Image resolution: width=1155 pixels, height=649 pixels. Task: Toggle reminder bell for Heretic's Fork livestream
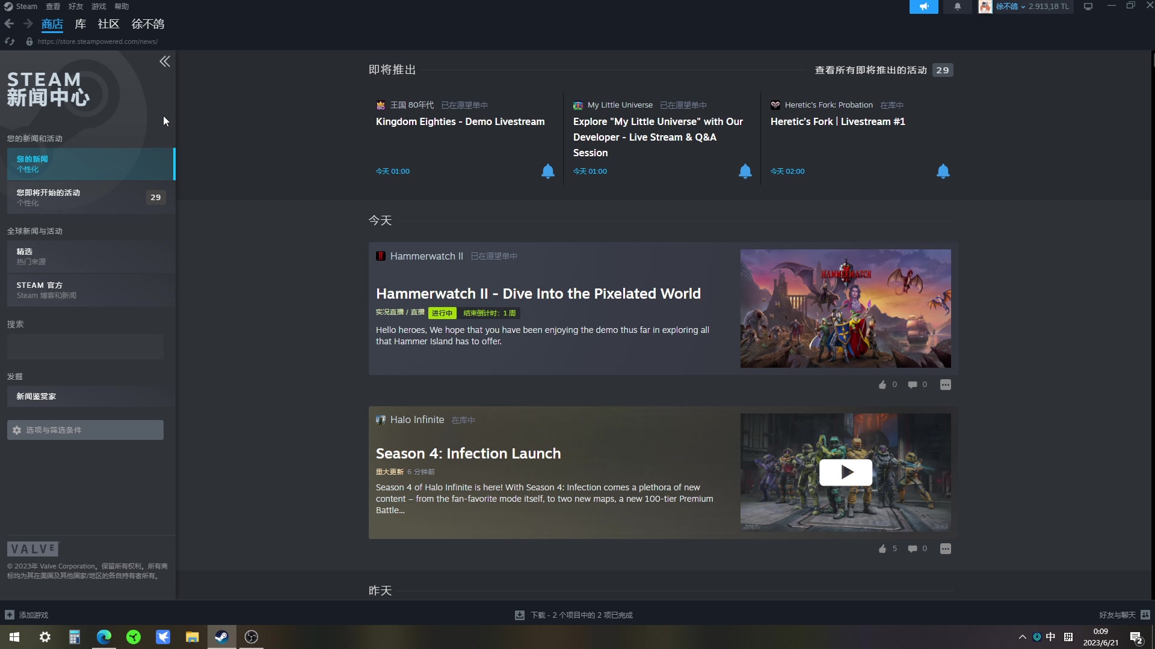(x=943, y=171)
